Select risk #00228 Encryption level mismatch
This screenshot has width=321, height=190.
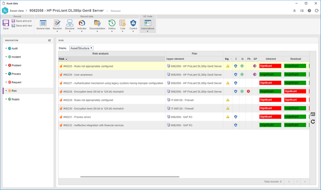pos(93,92)
